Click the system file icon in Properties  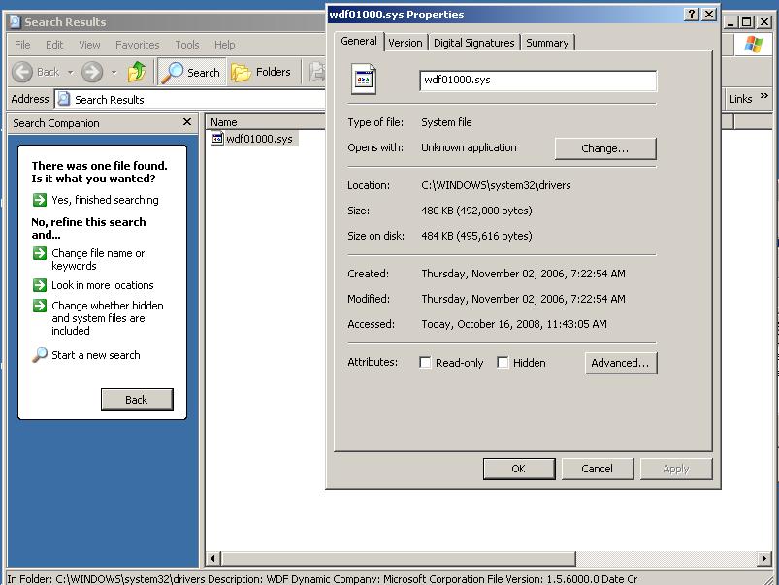point(364,80)
